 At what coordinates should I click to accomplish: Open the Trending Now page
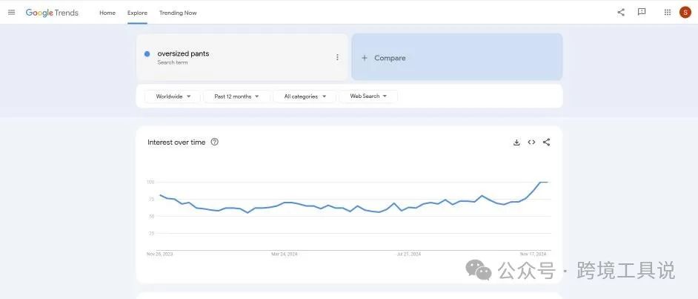click(178, 13)
